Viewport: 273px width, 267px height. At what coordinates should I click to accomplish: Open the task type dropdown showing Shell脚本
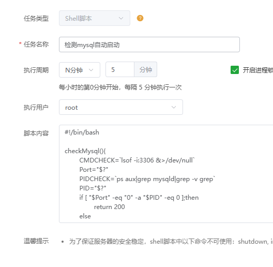tap(95, 18)
